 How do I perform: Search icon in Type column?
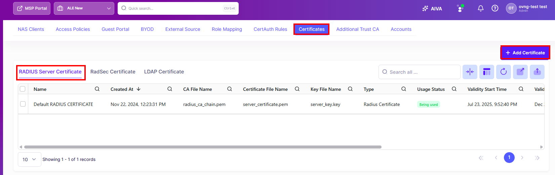coord(404,89)
